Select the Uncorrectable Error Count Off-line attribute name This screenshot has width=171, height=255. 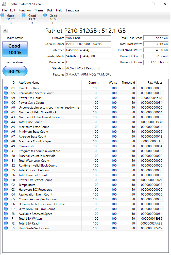[42, 204]
